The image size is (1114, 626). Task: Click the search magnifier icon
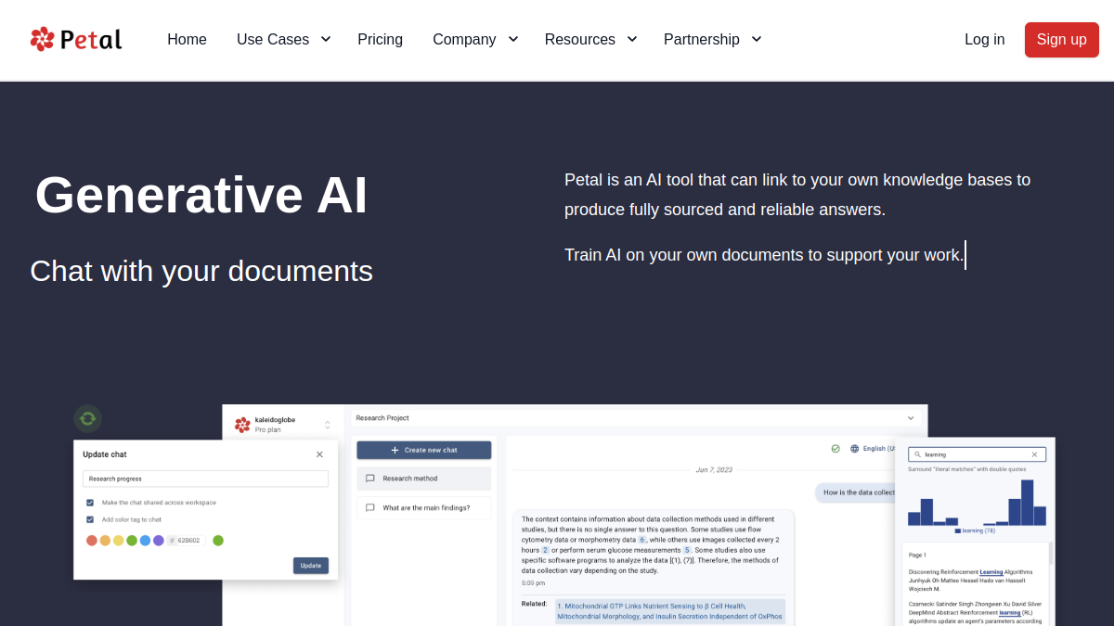pos(917,454)
